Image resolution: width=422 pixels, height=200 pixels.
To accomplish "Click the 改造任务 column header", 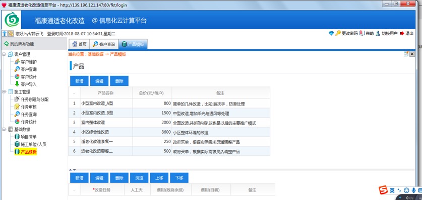I will (x=102, y=190).
